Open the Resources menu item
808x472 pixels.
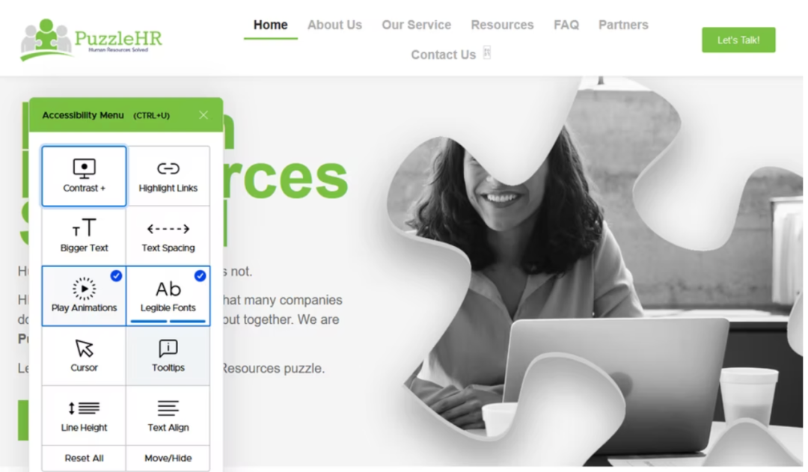coord(503,25)
